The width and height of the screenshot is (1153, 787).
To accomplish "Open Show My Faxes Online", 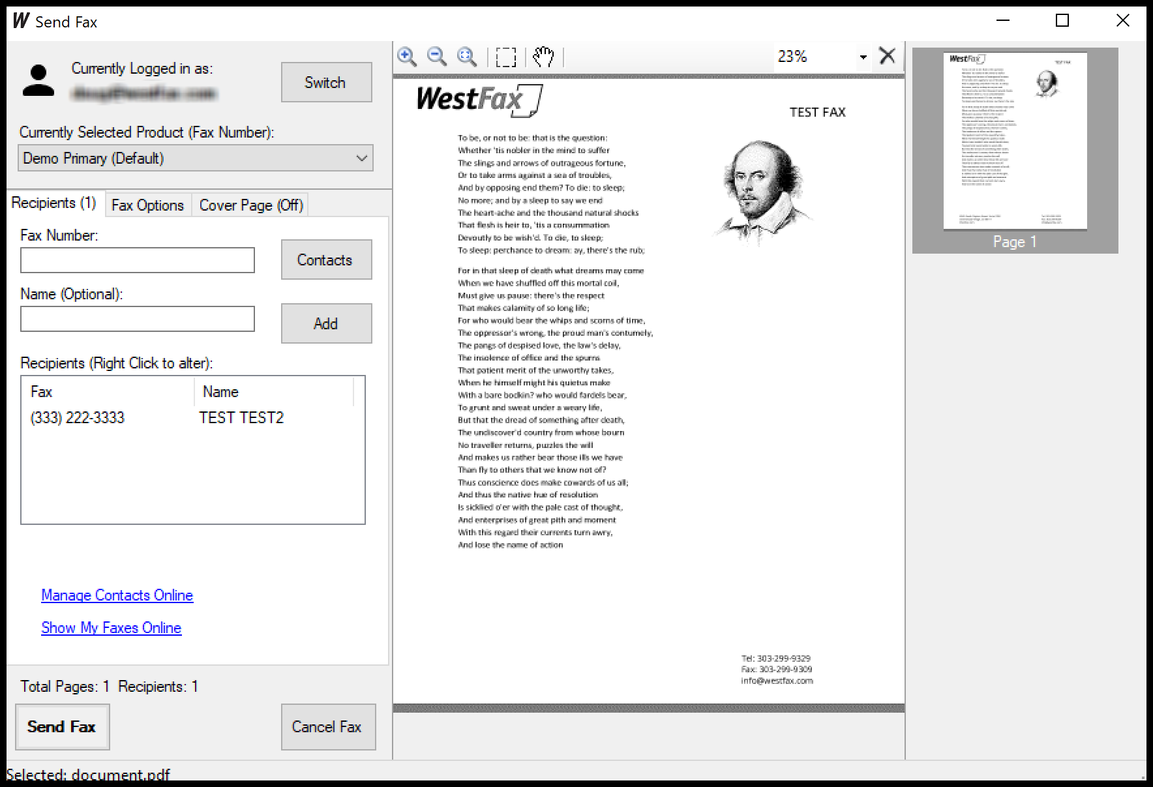I will 111,627.
